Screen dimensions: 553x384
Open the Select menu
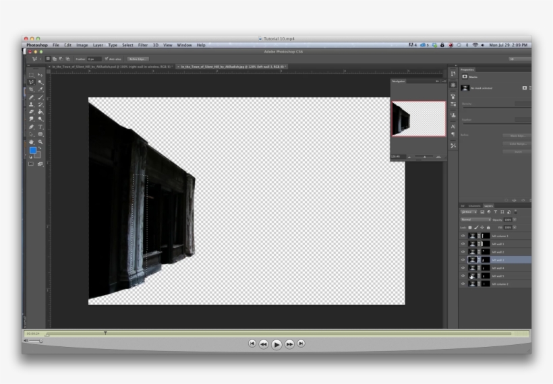point(127,45)
